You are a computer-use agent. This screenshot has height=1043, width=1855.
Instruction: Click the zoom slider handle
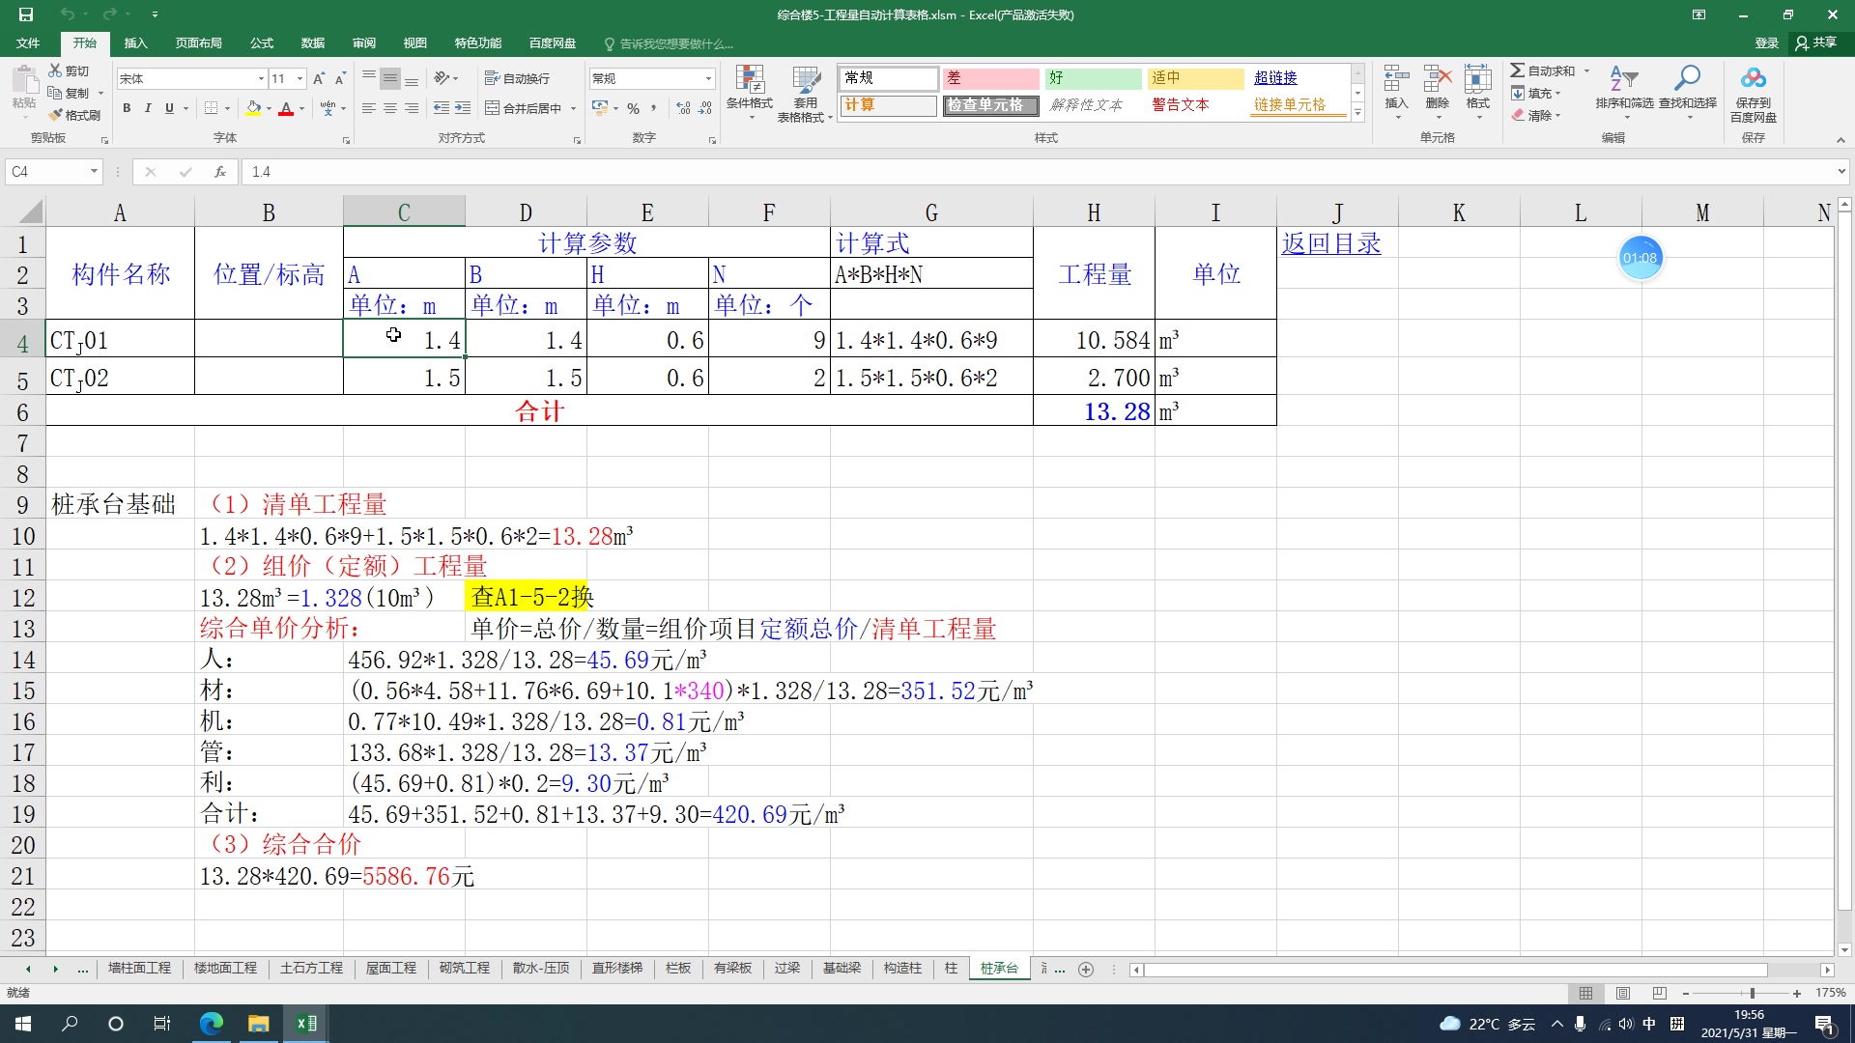(x=1752, y=993)
